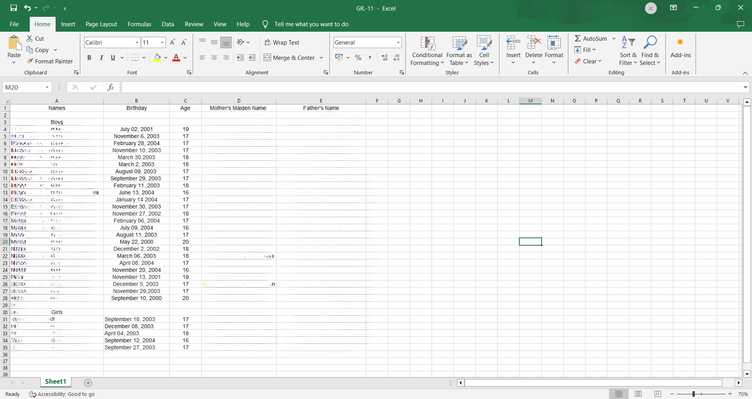The image size is (752, 399).
Task: Click the Undo arrow icon
Action: click(27, 8)
